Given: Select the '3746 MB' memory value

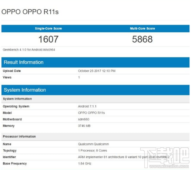Looking at the screenshot, I should coord(84,126).
